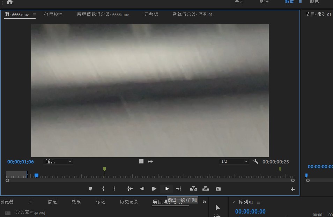Click 导入素材.prproj project item
Image resolution: width=333 pixels, height=217 pixels.
tap(30, 212)
